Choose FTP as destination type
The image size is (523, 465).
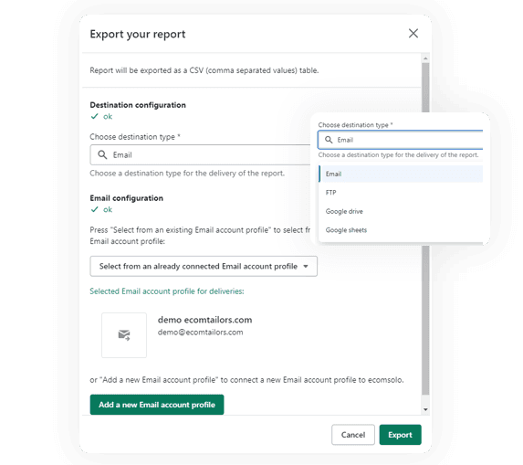pos(401,193)
